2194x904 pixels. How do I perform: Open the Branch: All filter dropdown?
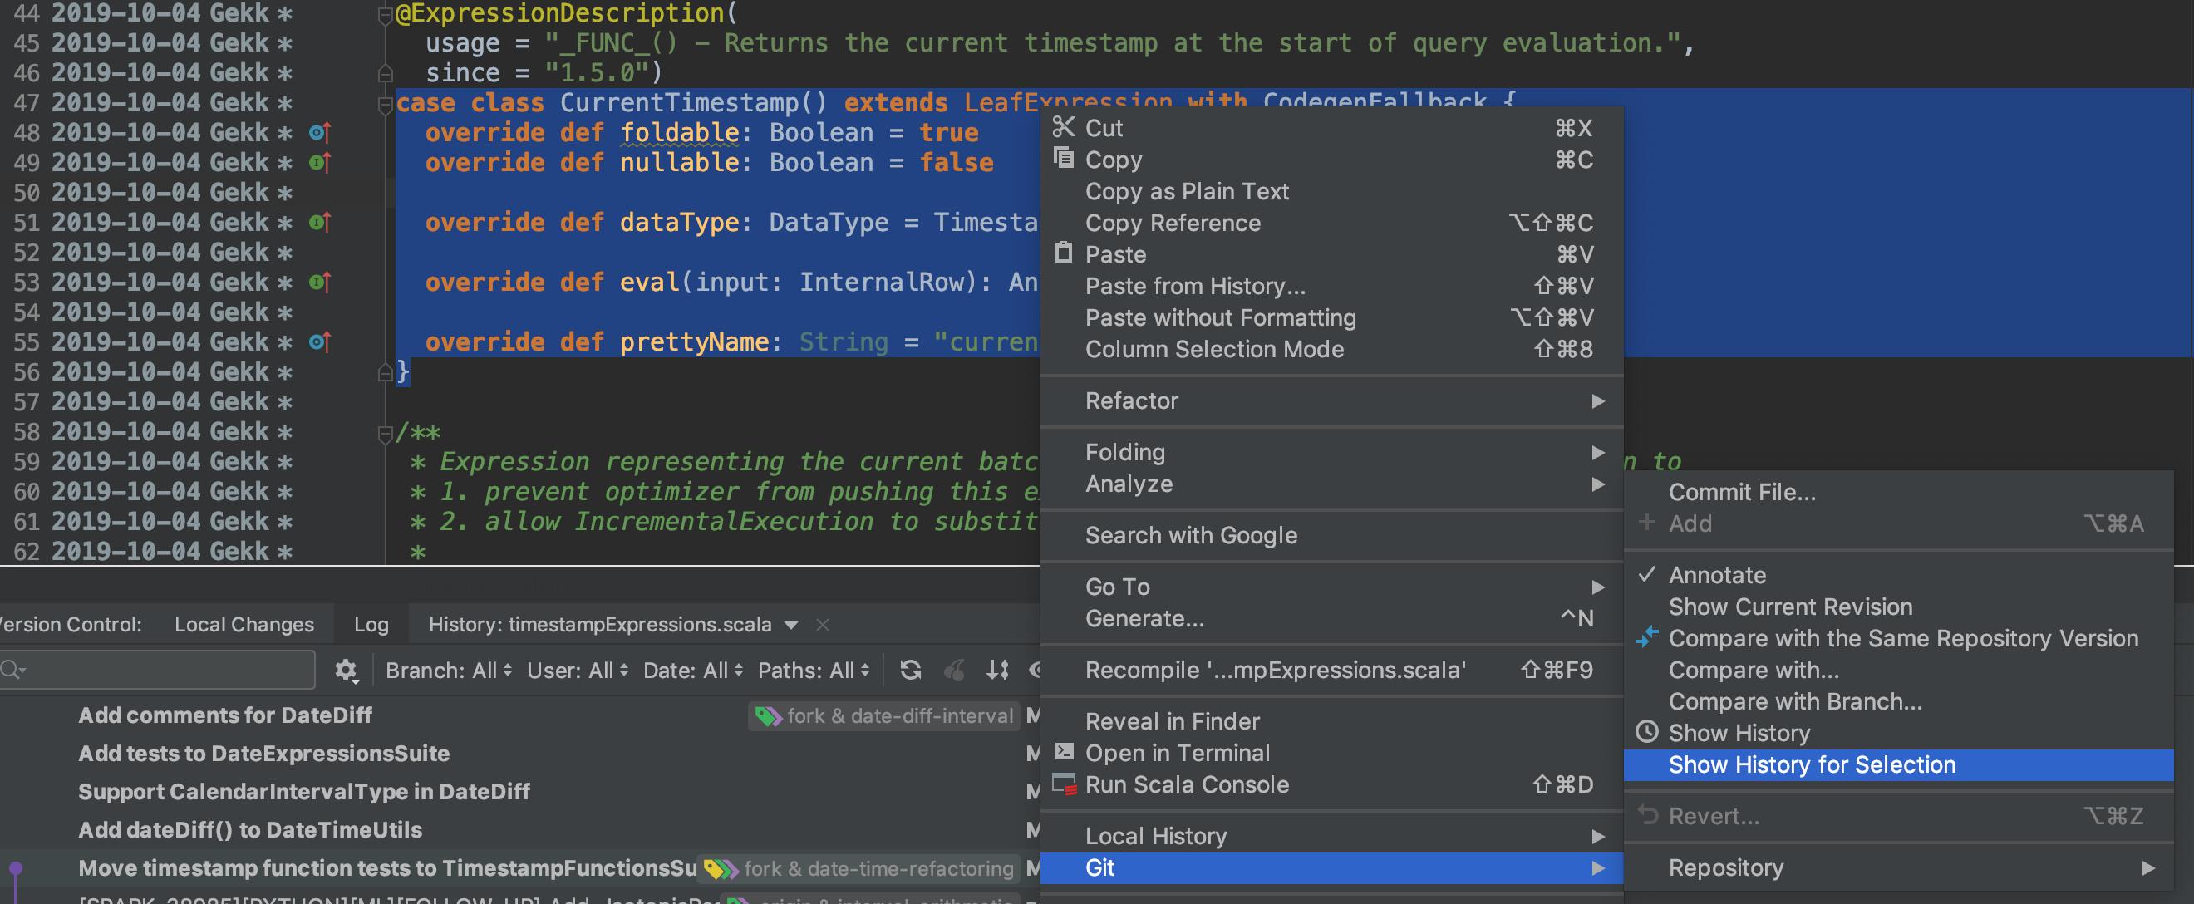[448, 670]
